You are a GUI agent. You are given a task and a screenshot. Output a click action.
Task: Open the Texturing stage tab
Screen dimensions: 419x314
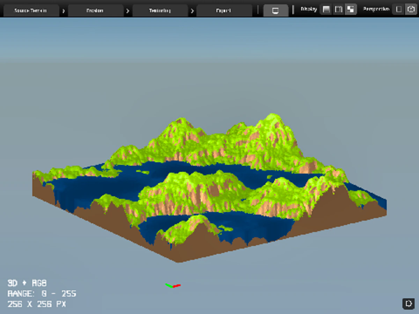click(x=160, y=10)
